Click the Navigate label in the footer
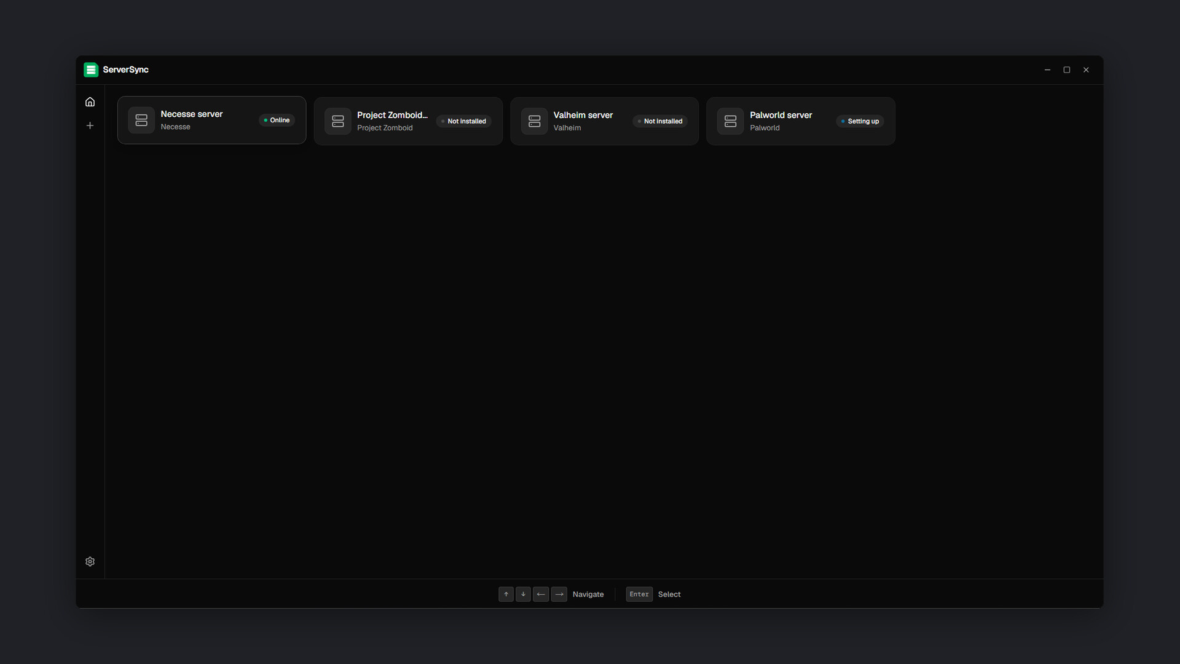This screenshot has width=1180, height=664. (x=588, y=595)
